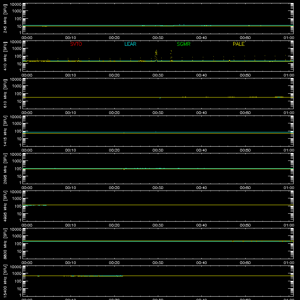300x300 pixels.
Task: Click 1000 y-axis label on 410 MHz panel
Action: pos(17,49)
